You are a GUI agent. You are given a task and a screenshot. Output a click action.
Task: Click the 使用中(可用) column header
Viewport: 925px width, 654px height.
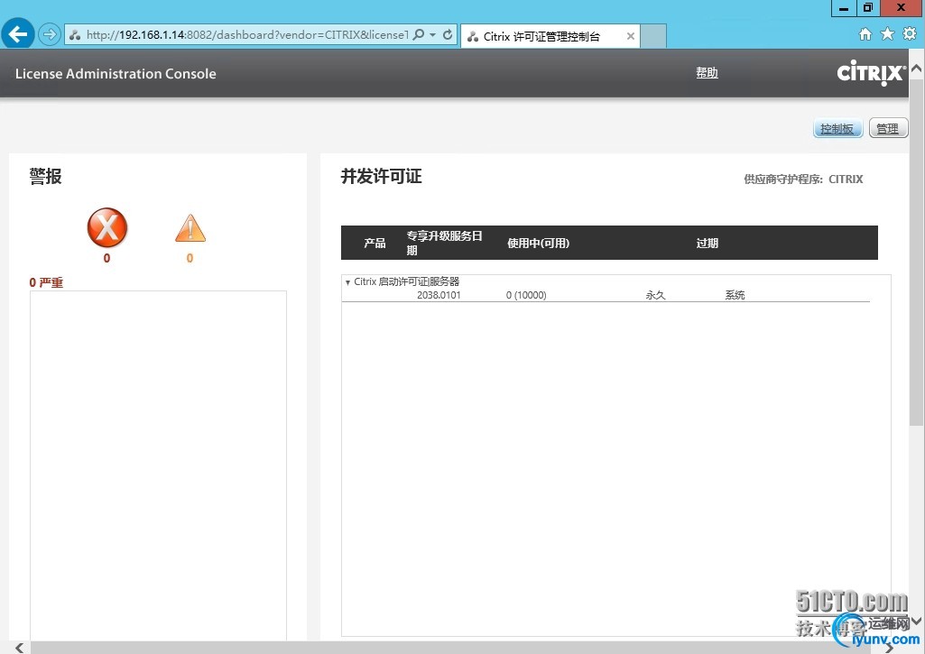click(538, 243)
